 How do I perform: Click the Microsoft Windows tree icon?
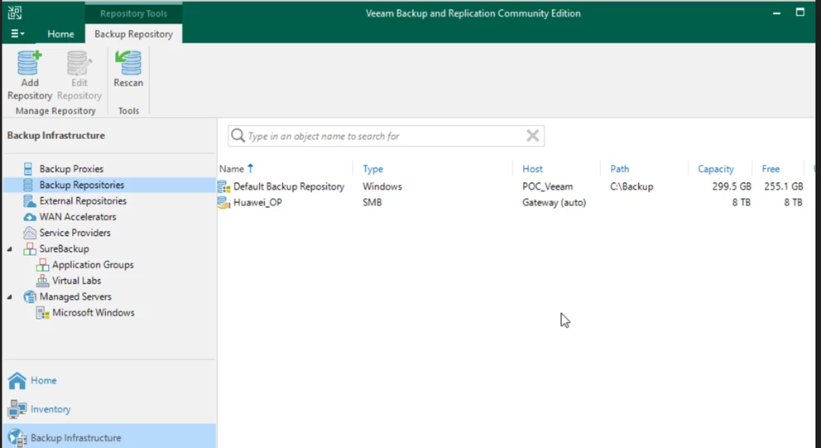click(x=42, y=312)
